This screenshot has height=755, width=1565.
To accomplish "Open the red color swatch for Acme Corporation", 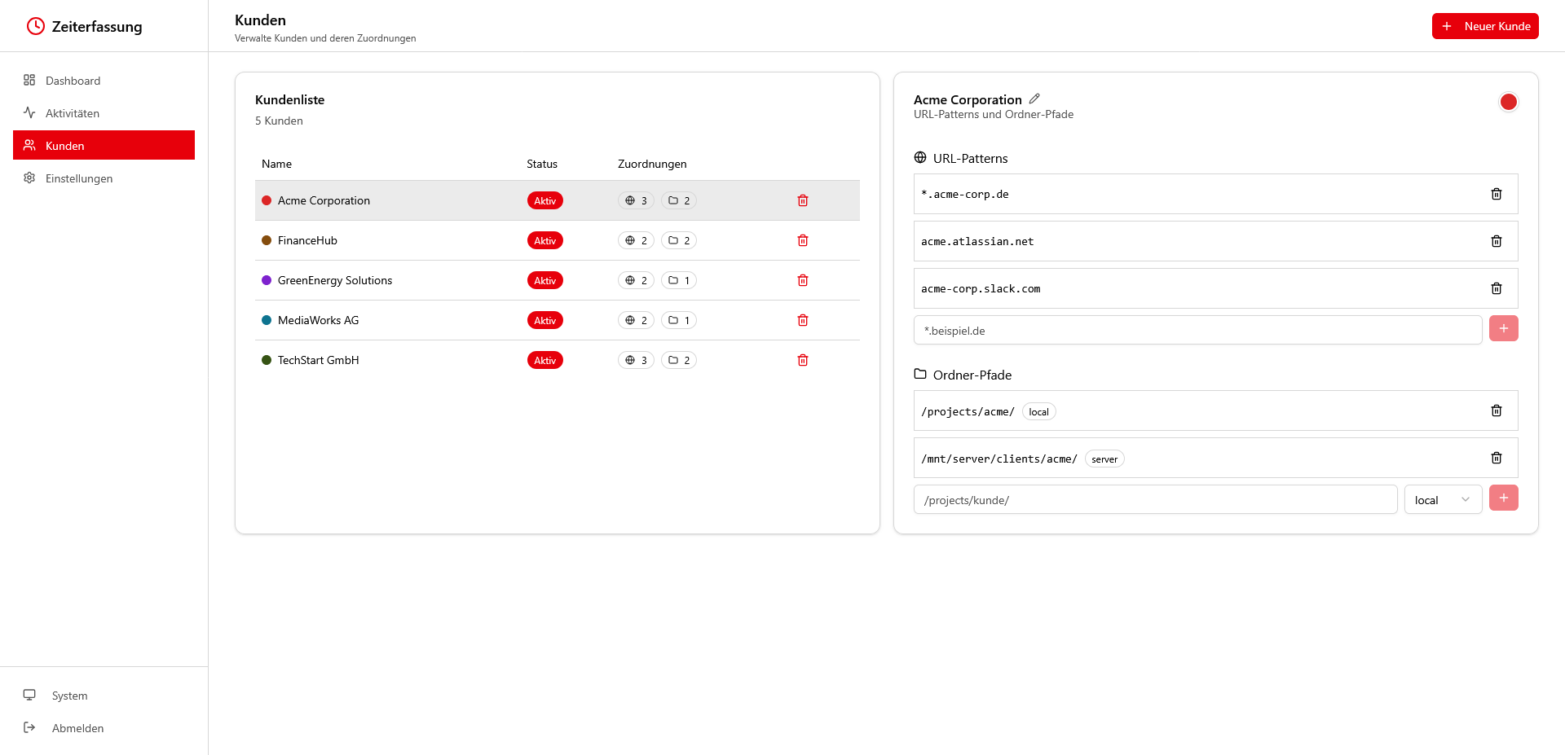I will pos(1508,102).
